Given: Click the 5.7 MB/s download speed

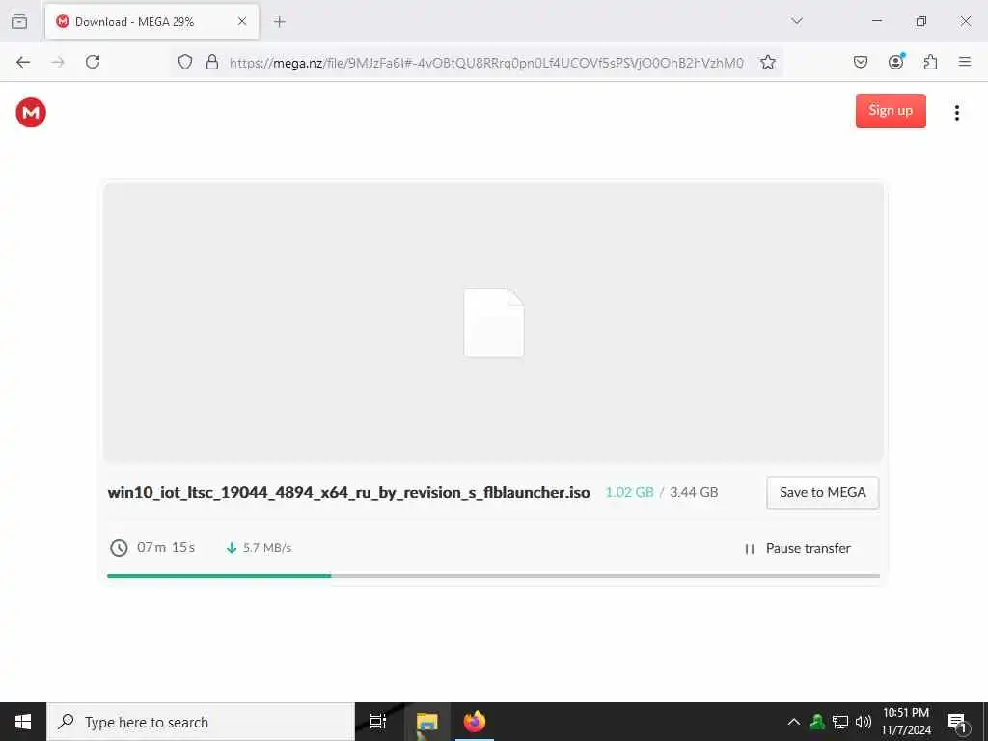Looking at the screenshot, I should (267, 548).
